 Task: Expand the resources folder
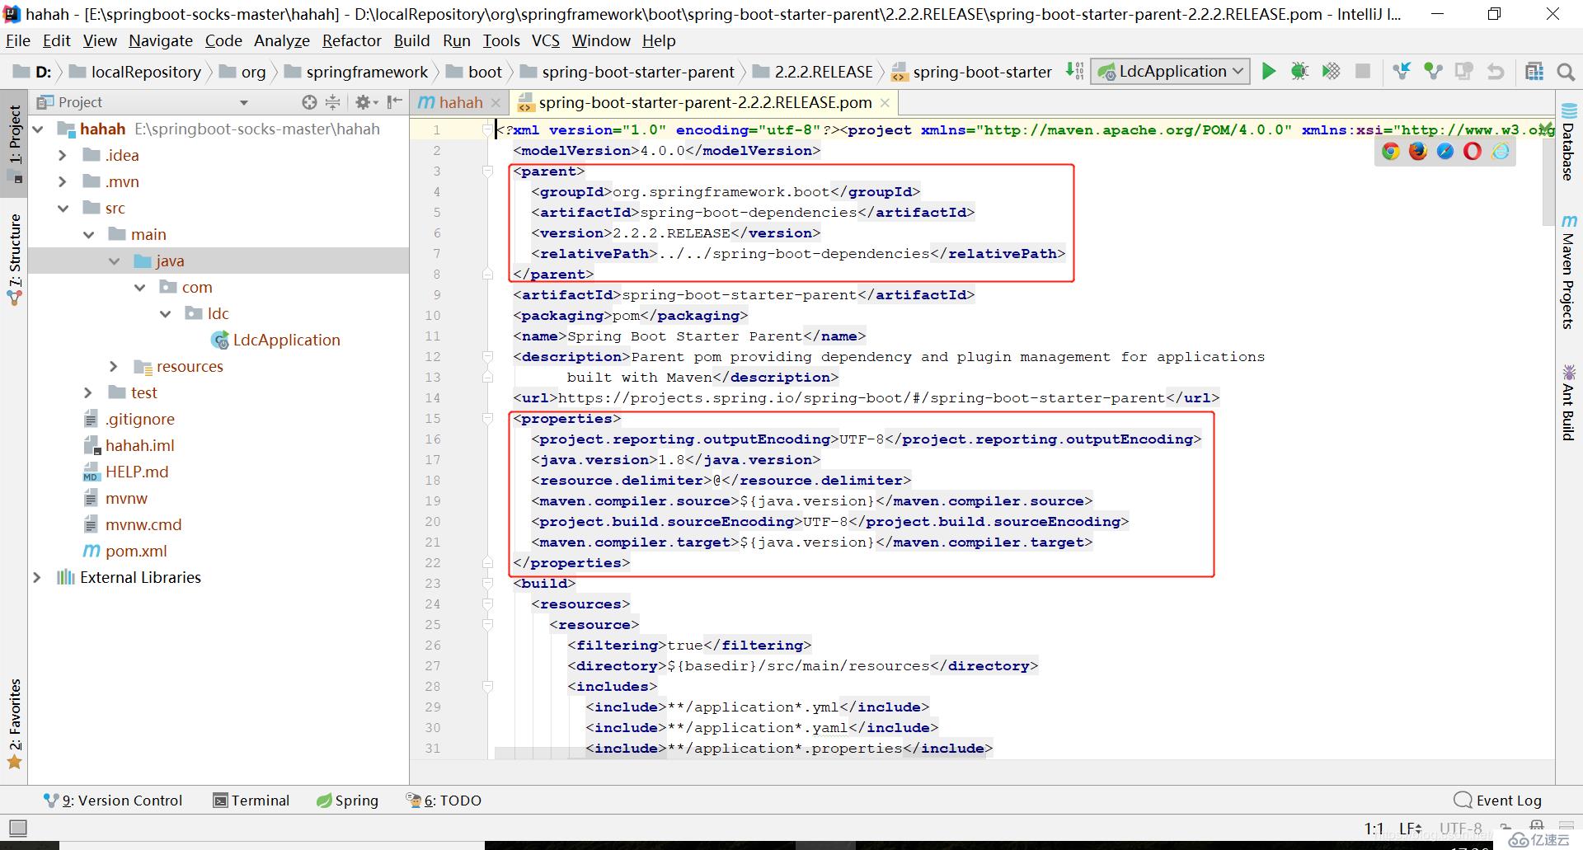114,367
